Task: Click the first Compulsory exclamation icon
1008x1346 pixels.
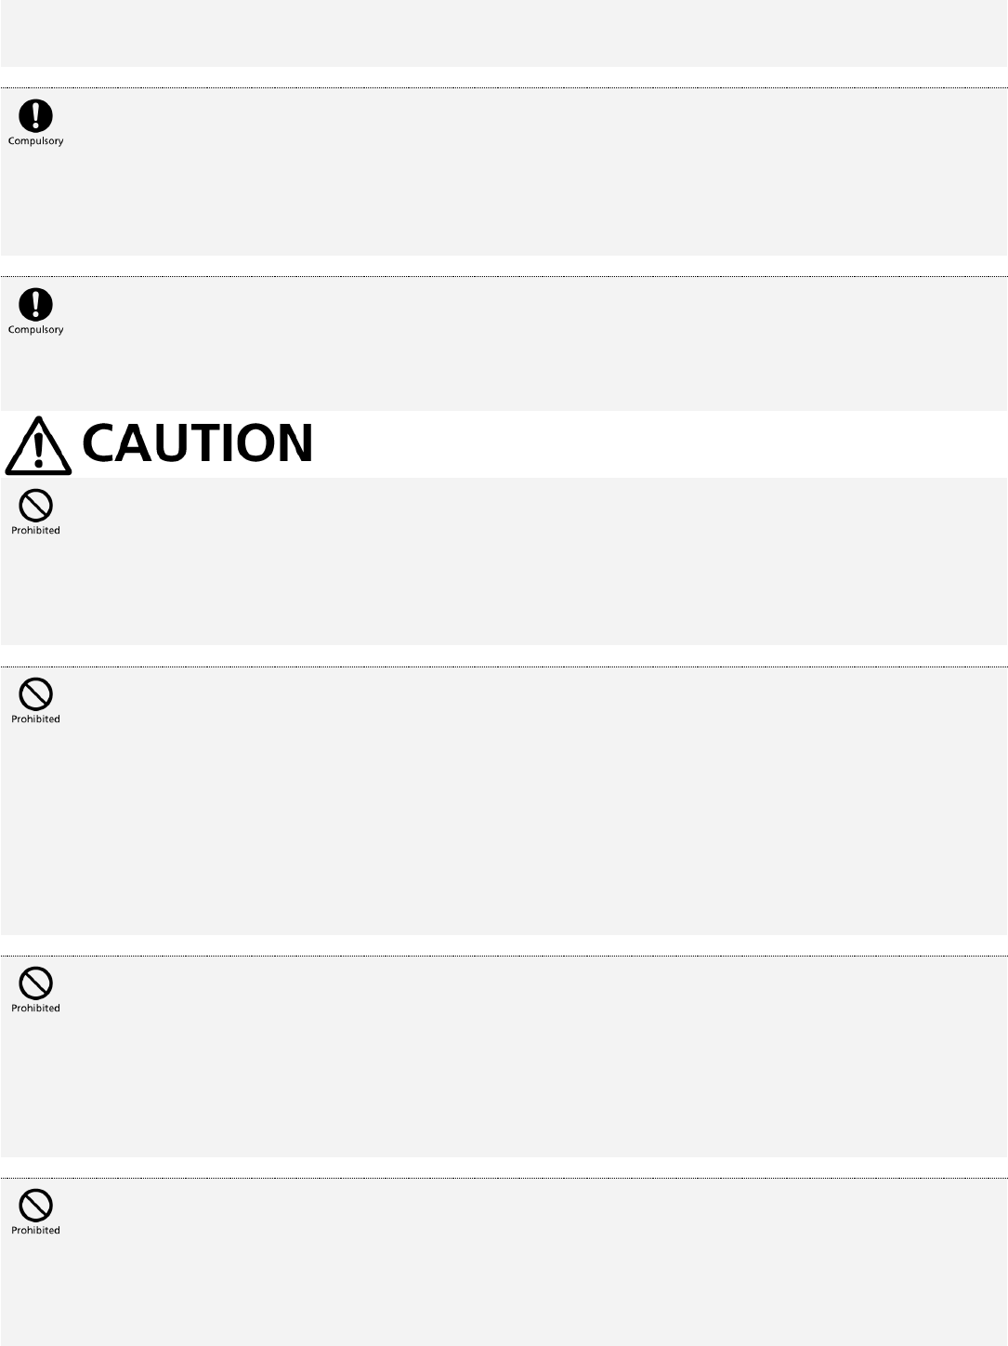Action: (x=35, y=116)
